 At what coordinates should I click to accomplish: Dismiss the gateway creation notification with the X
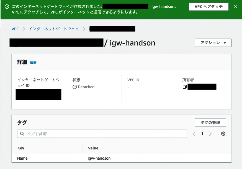pyautogui.click(x=236, y=7)
